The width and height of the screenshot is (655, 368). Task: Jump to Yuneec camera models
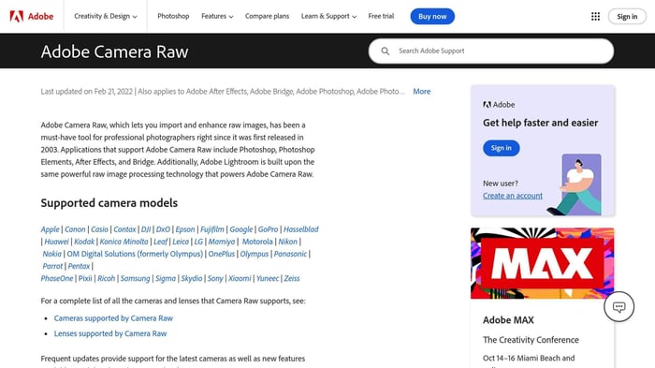coord(268,278)
